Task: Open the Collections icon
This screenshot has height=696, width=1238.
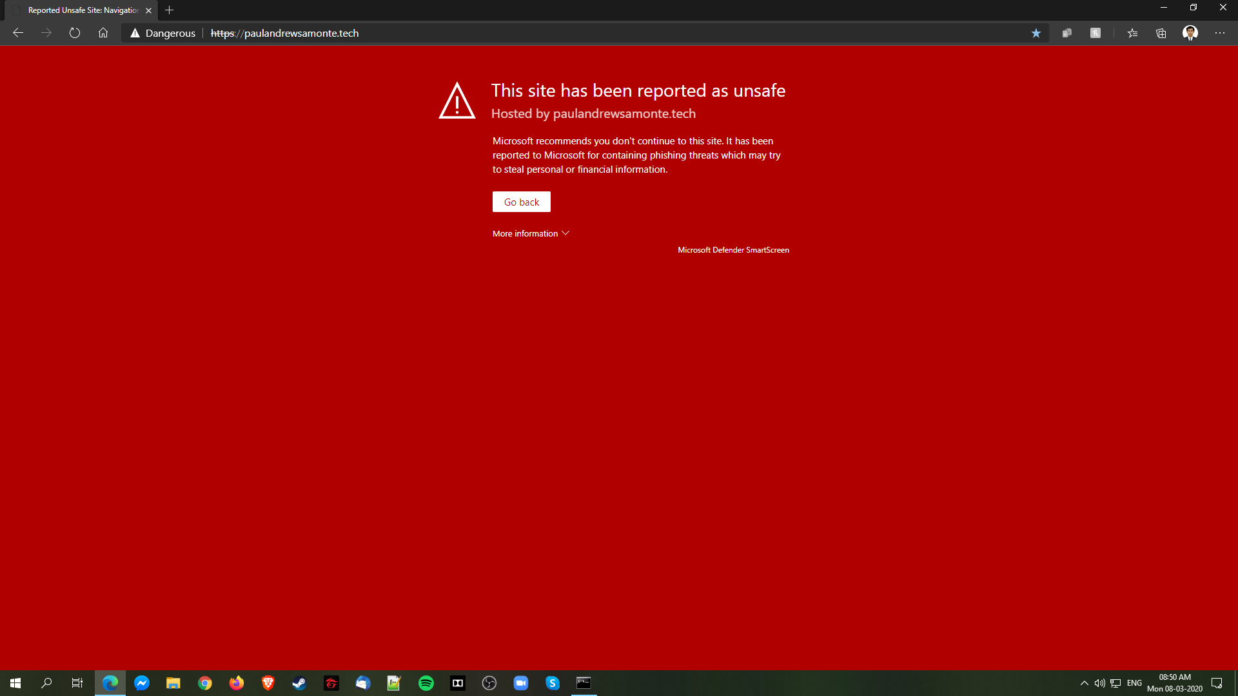Action: (1161, 33)
